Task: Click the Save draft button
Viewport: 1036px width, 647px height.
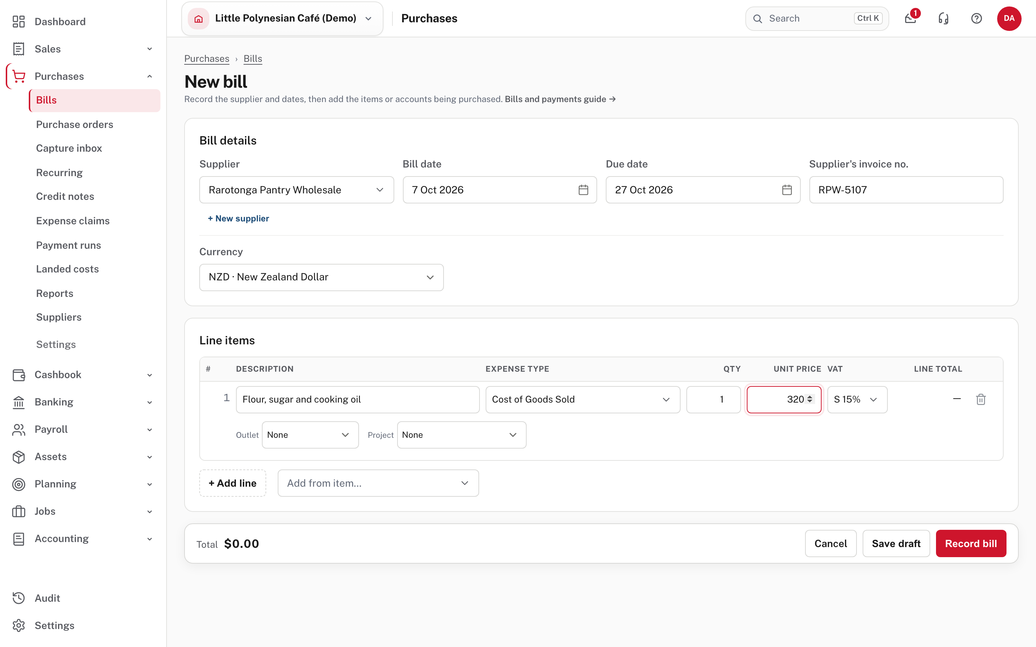Action: click(896, 543)
